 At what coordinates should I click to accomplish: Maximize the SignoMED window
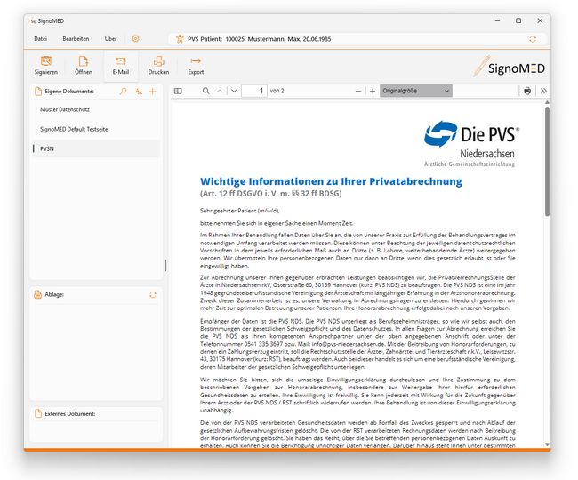[x=518, y=21]
